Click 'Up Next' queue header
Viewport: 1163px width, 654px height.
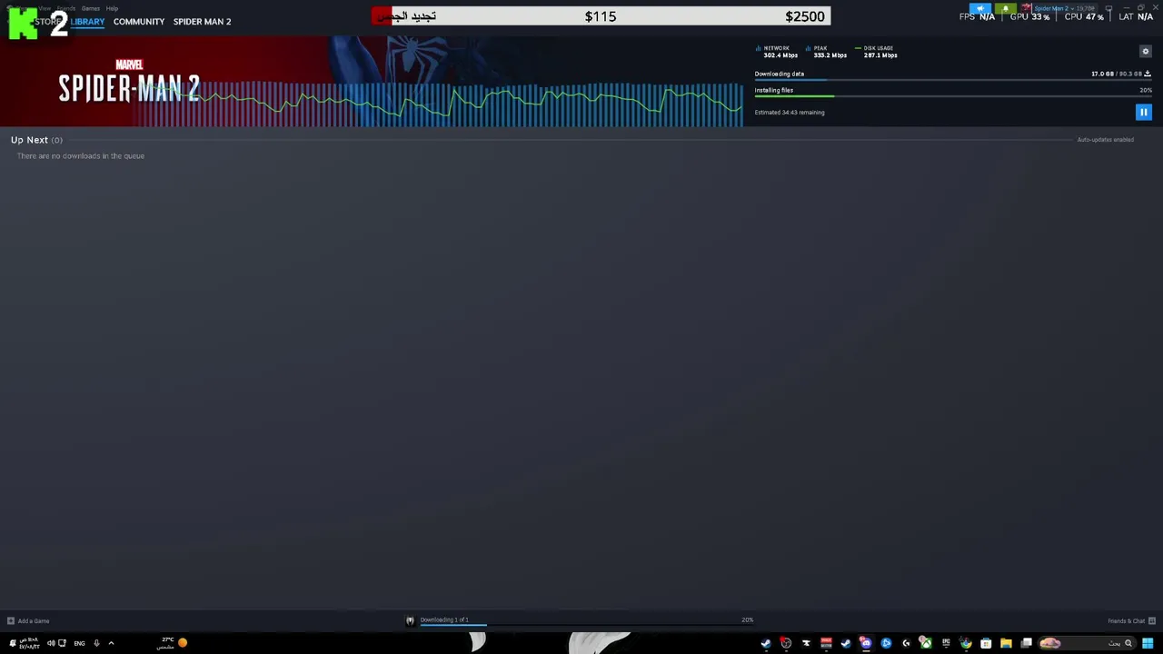36,140
